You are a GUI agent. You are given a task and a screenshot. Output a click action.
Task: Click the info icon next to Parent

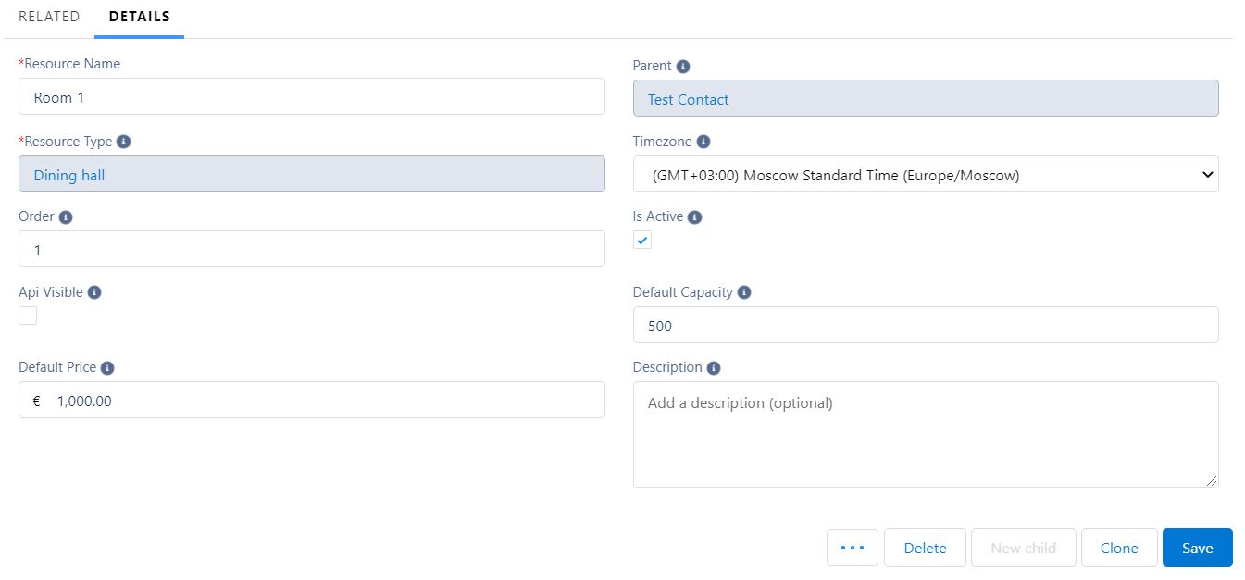[683, 67]
